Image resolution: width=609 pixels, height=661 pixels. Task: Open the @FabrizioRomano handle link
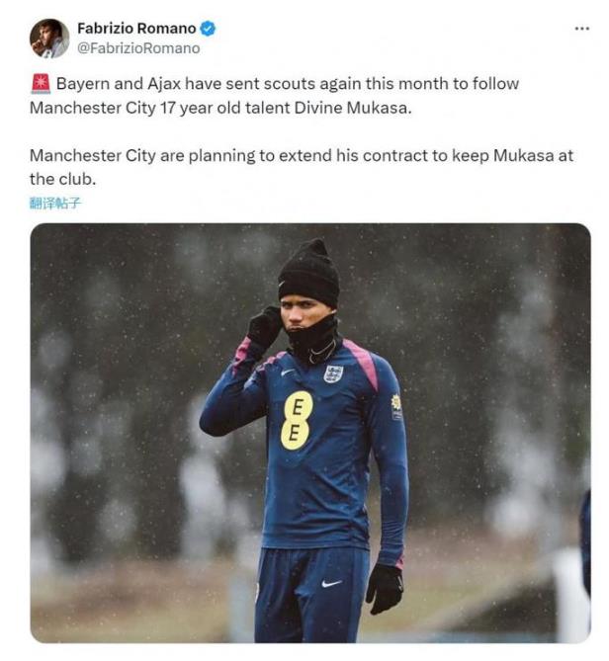[138, 47]
